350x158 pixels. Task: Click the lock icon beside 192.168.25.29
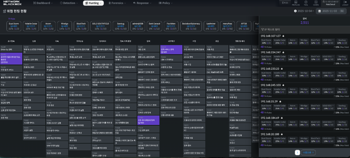(280, 101)
